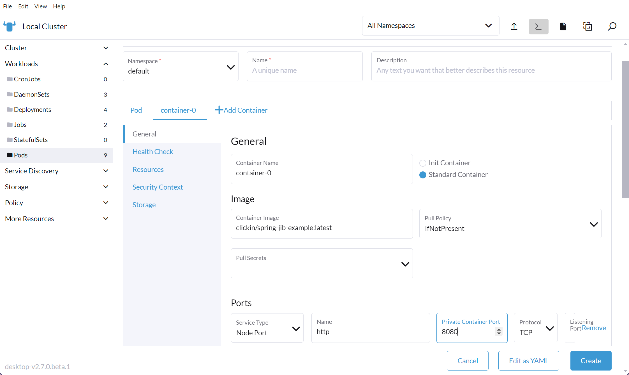Screen dimensions: 629x375
Task: Open the Storage side tab in container form
Action: coord(172,205)
